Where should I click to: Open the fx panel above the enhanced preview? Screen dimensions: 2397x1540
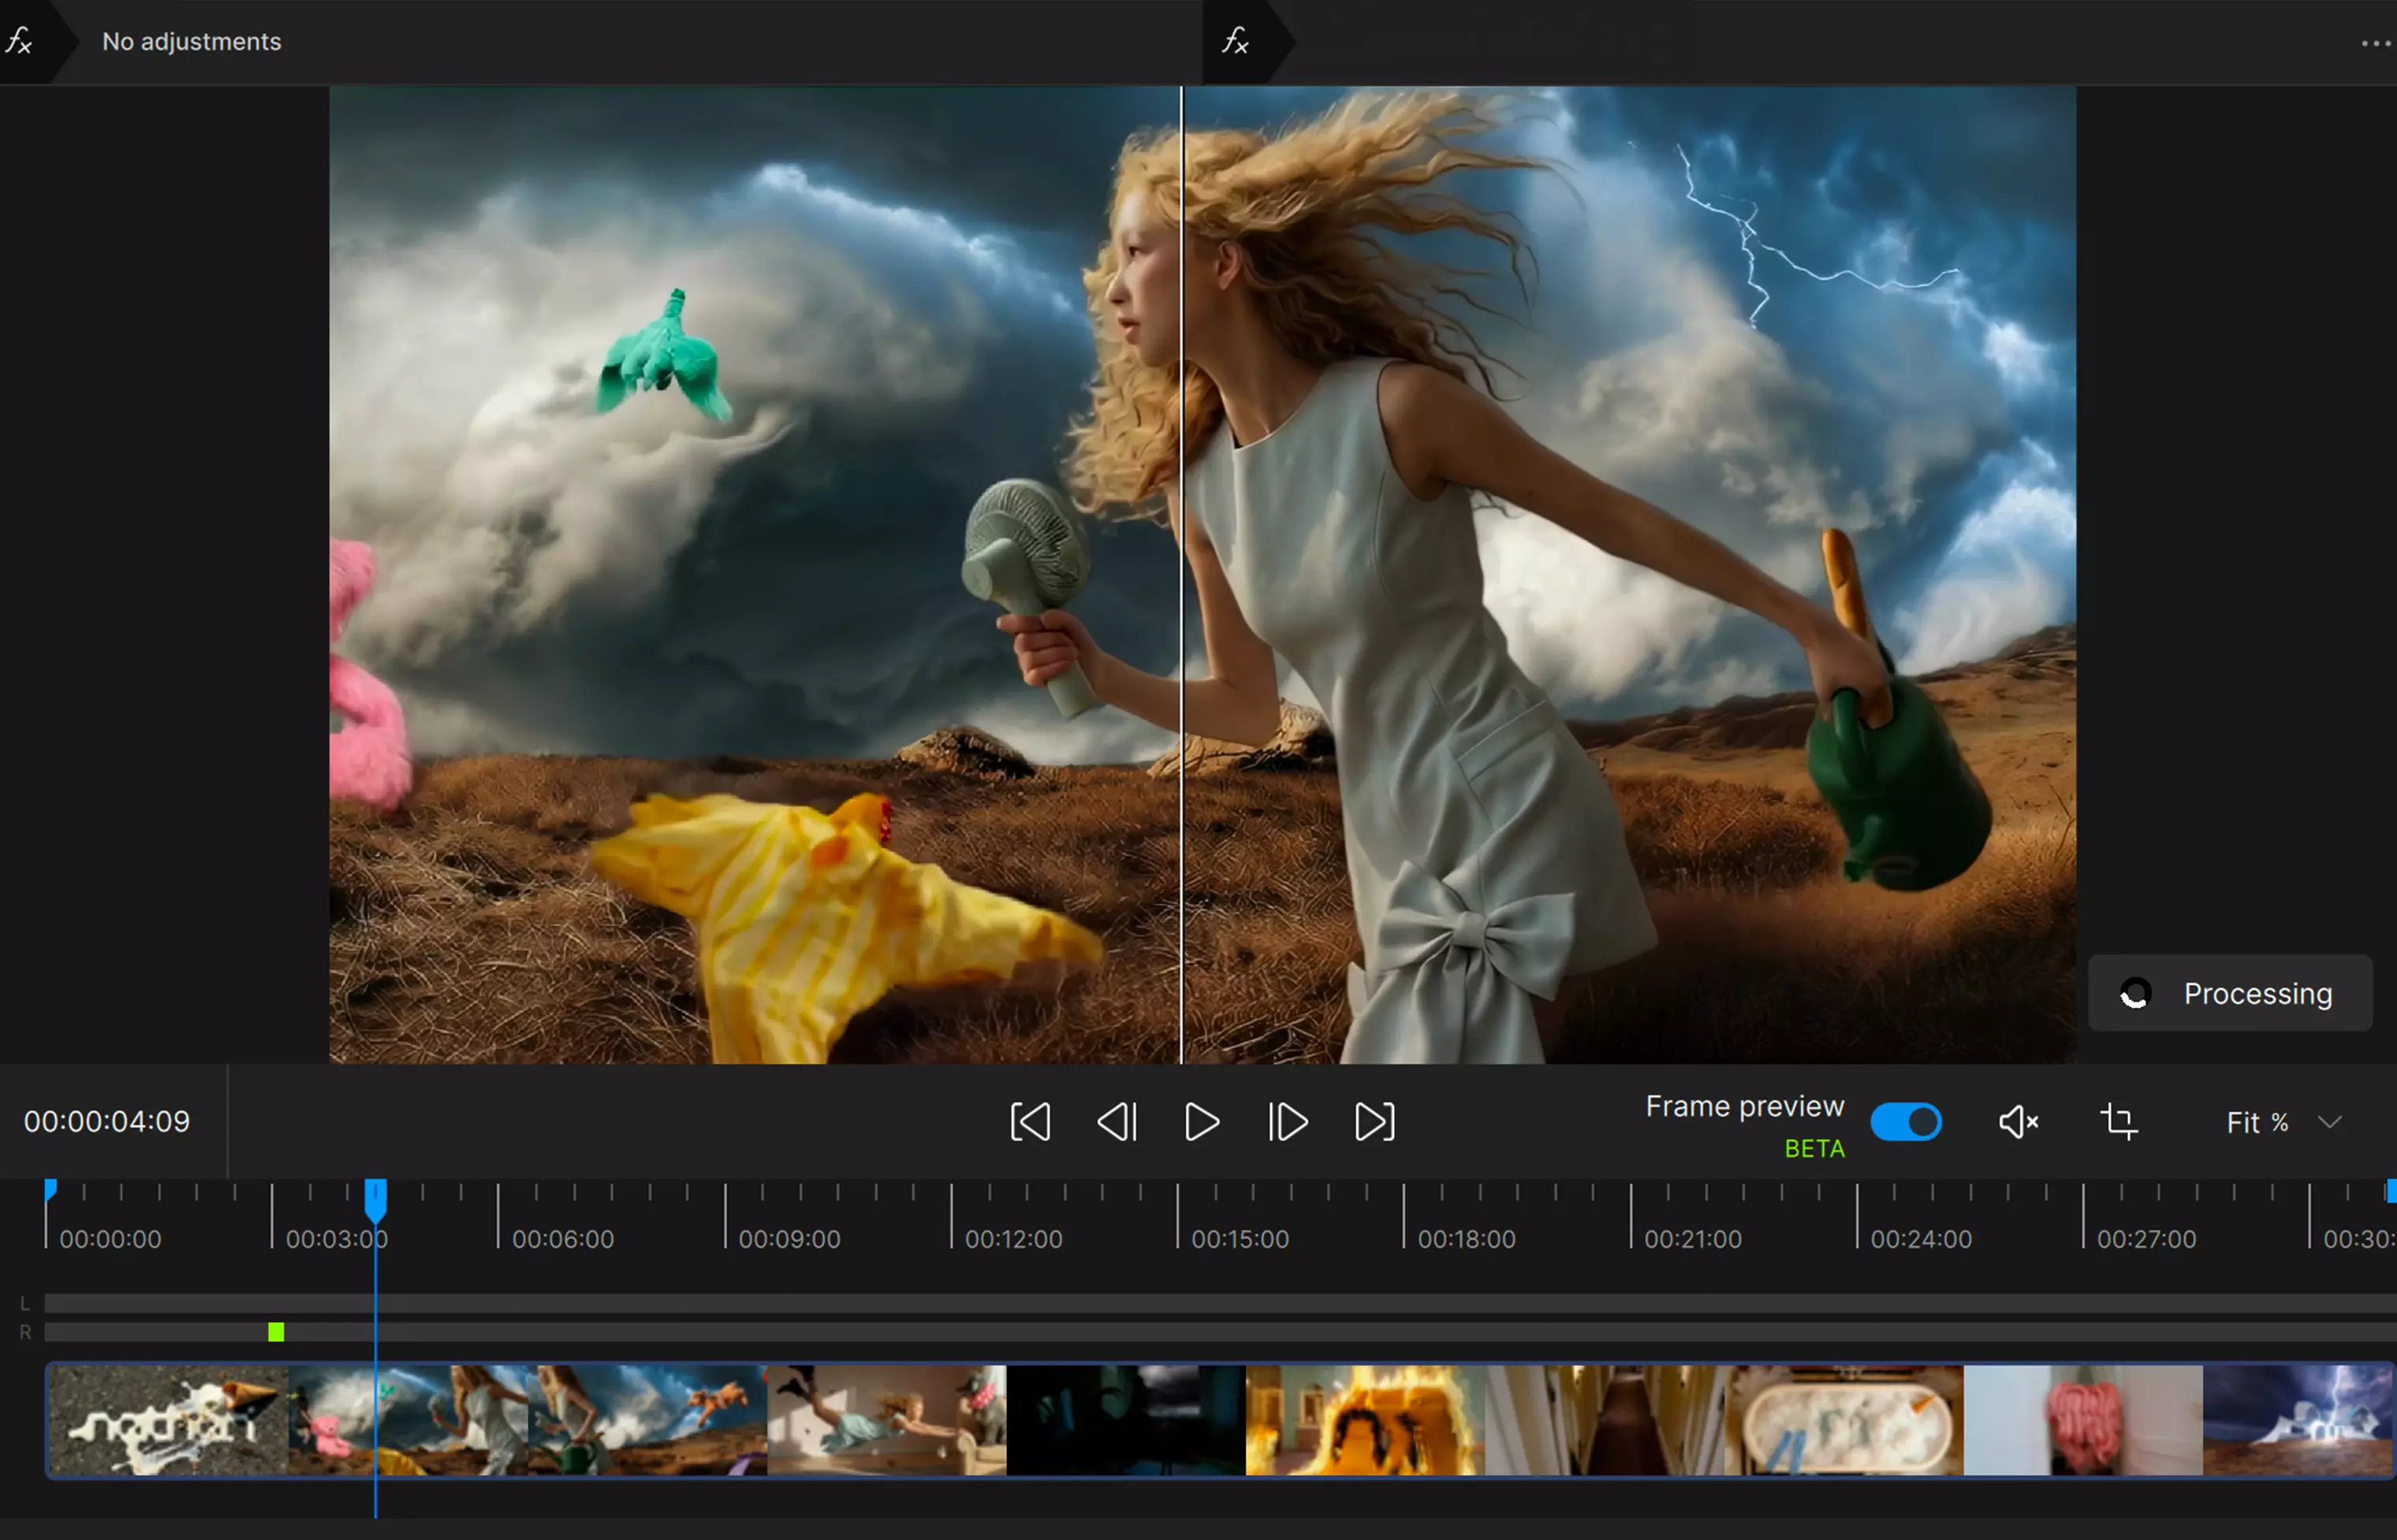[x=1236, y=41]
